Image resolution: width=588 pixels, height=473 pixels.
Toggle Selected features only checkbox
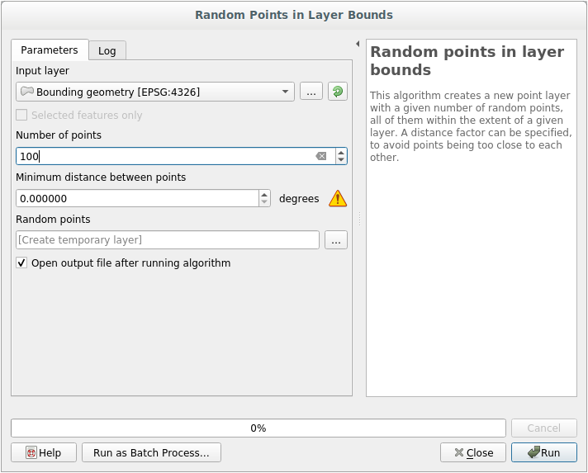(x=21, y=116)
